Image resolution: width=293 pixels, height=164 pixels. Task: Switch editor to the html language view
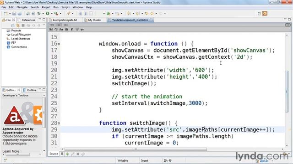[52, 25]
